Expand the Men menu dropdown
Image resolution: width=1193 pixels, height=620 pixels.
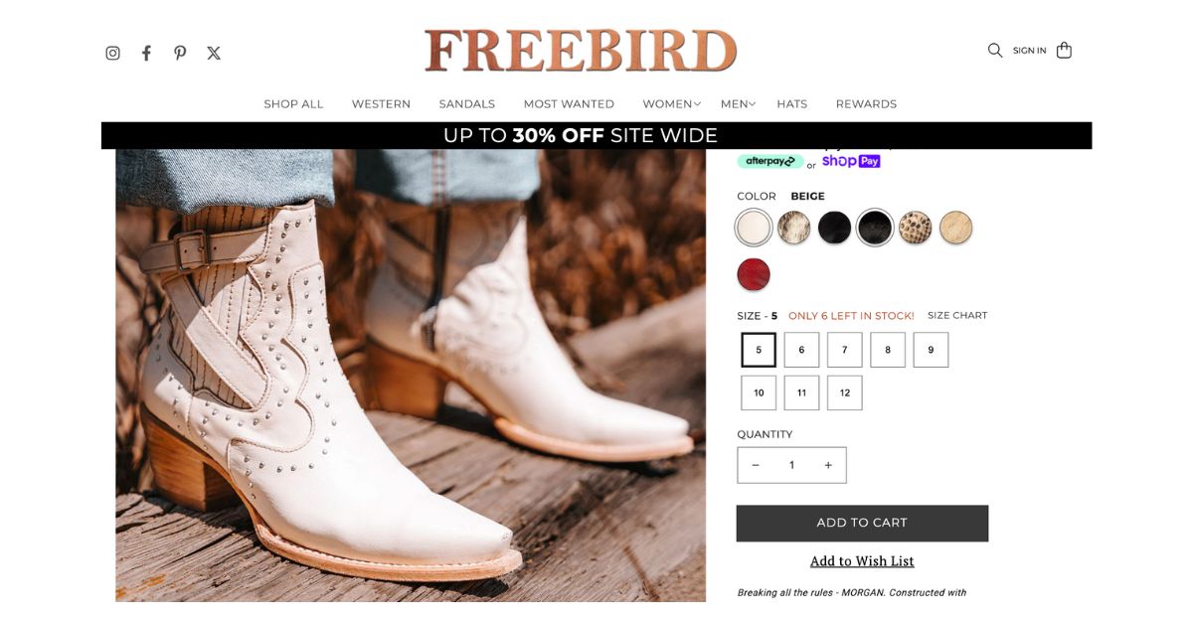pyautogui.click(x=738, y=103)
